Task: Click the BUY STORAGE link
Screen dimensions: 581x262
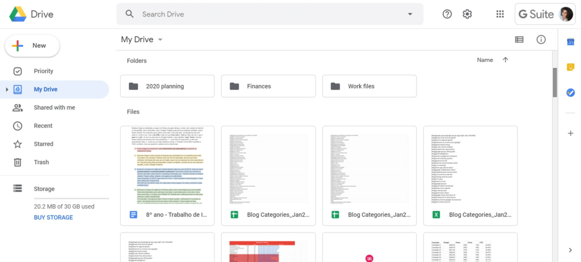Action: 53,218
